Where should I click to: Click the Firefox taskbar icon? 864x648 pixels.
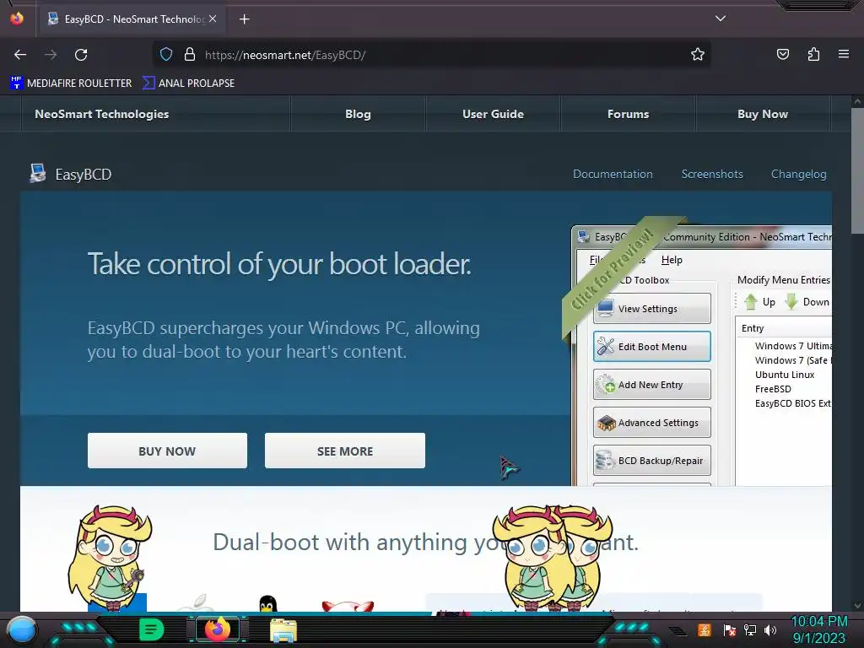point(217,629)
